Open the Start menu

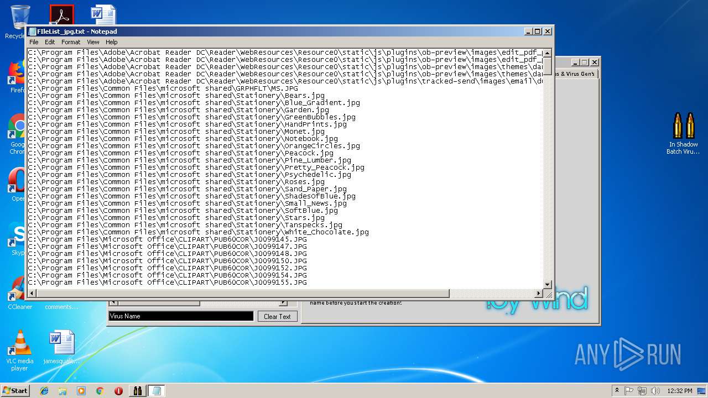click(x=15, y=390)
